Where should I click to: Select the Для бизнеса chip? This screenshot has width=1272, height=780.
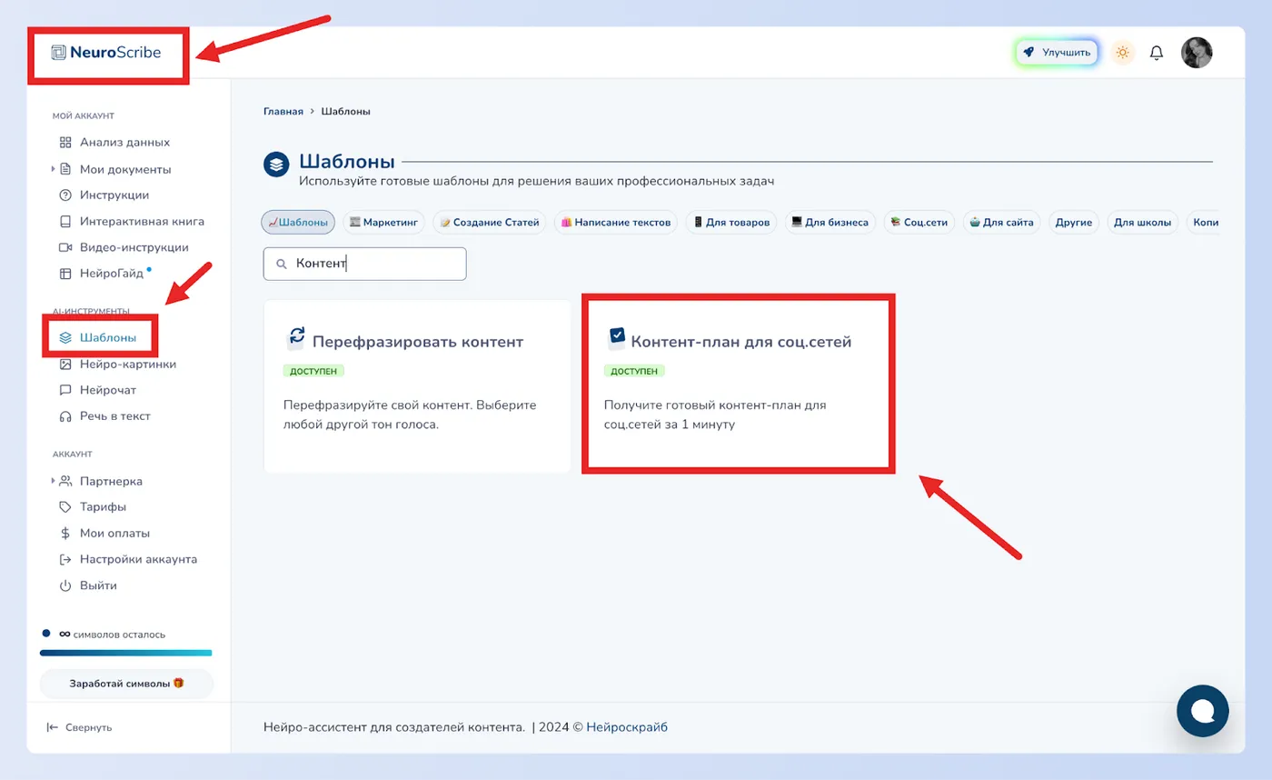[830, 222]
